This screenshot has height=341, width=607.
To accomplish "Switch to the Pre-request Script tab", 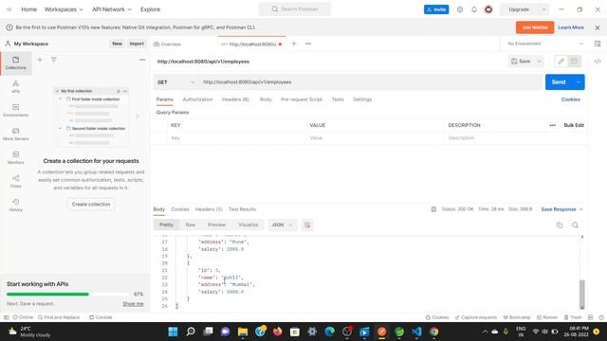I will pyautogui.click(x=302, y=99).
